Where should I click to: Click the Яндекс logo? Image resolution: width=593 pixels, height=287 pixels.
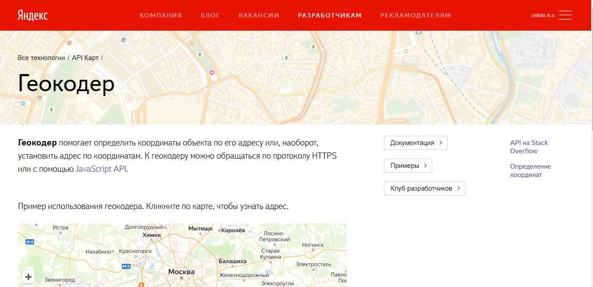[x=33, y=15]
